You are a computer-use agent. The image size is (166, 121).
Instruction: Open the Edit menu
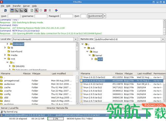(x=8, y=6)
